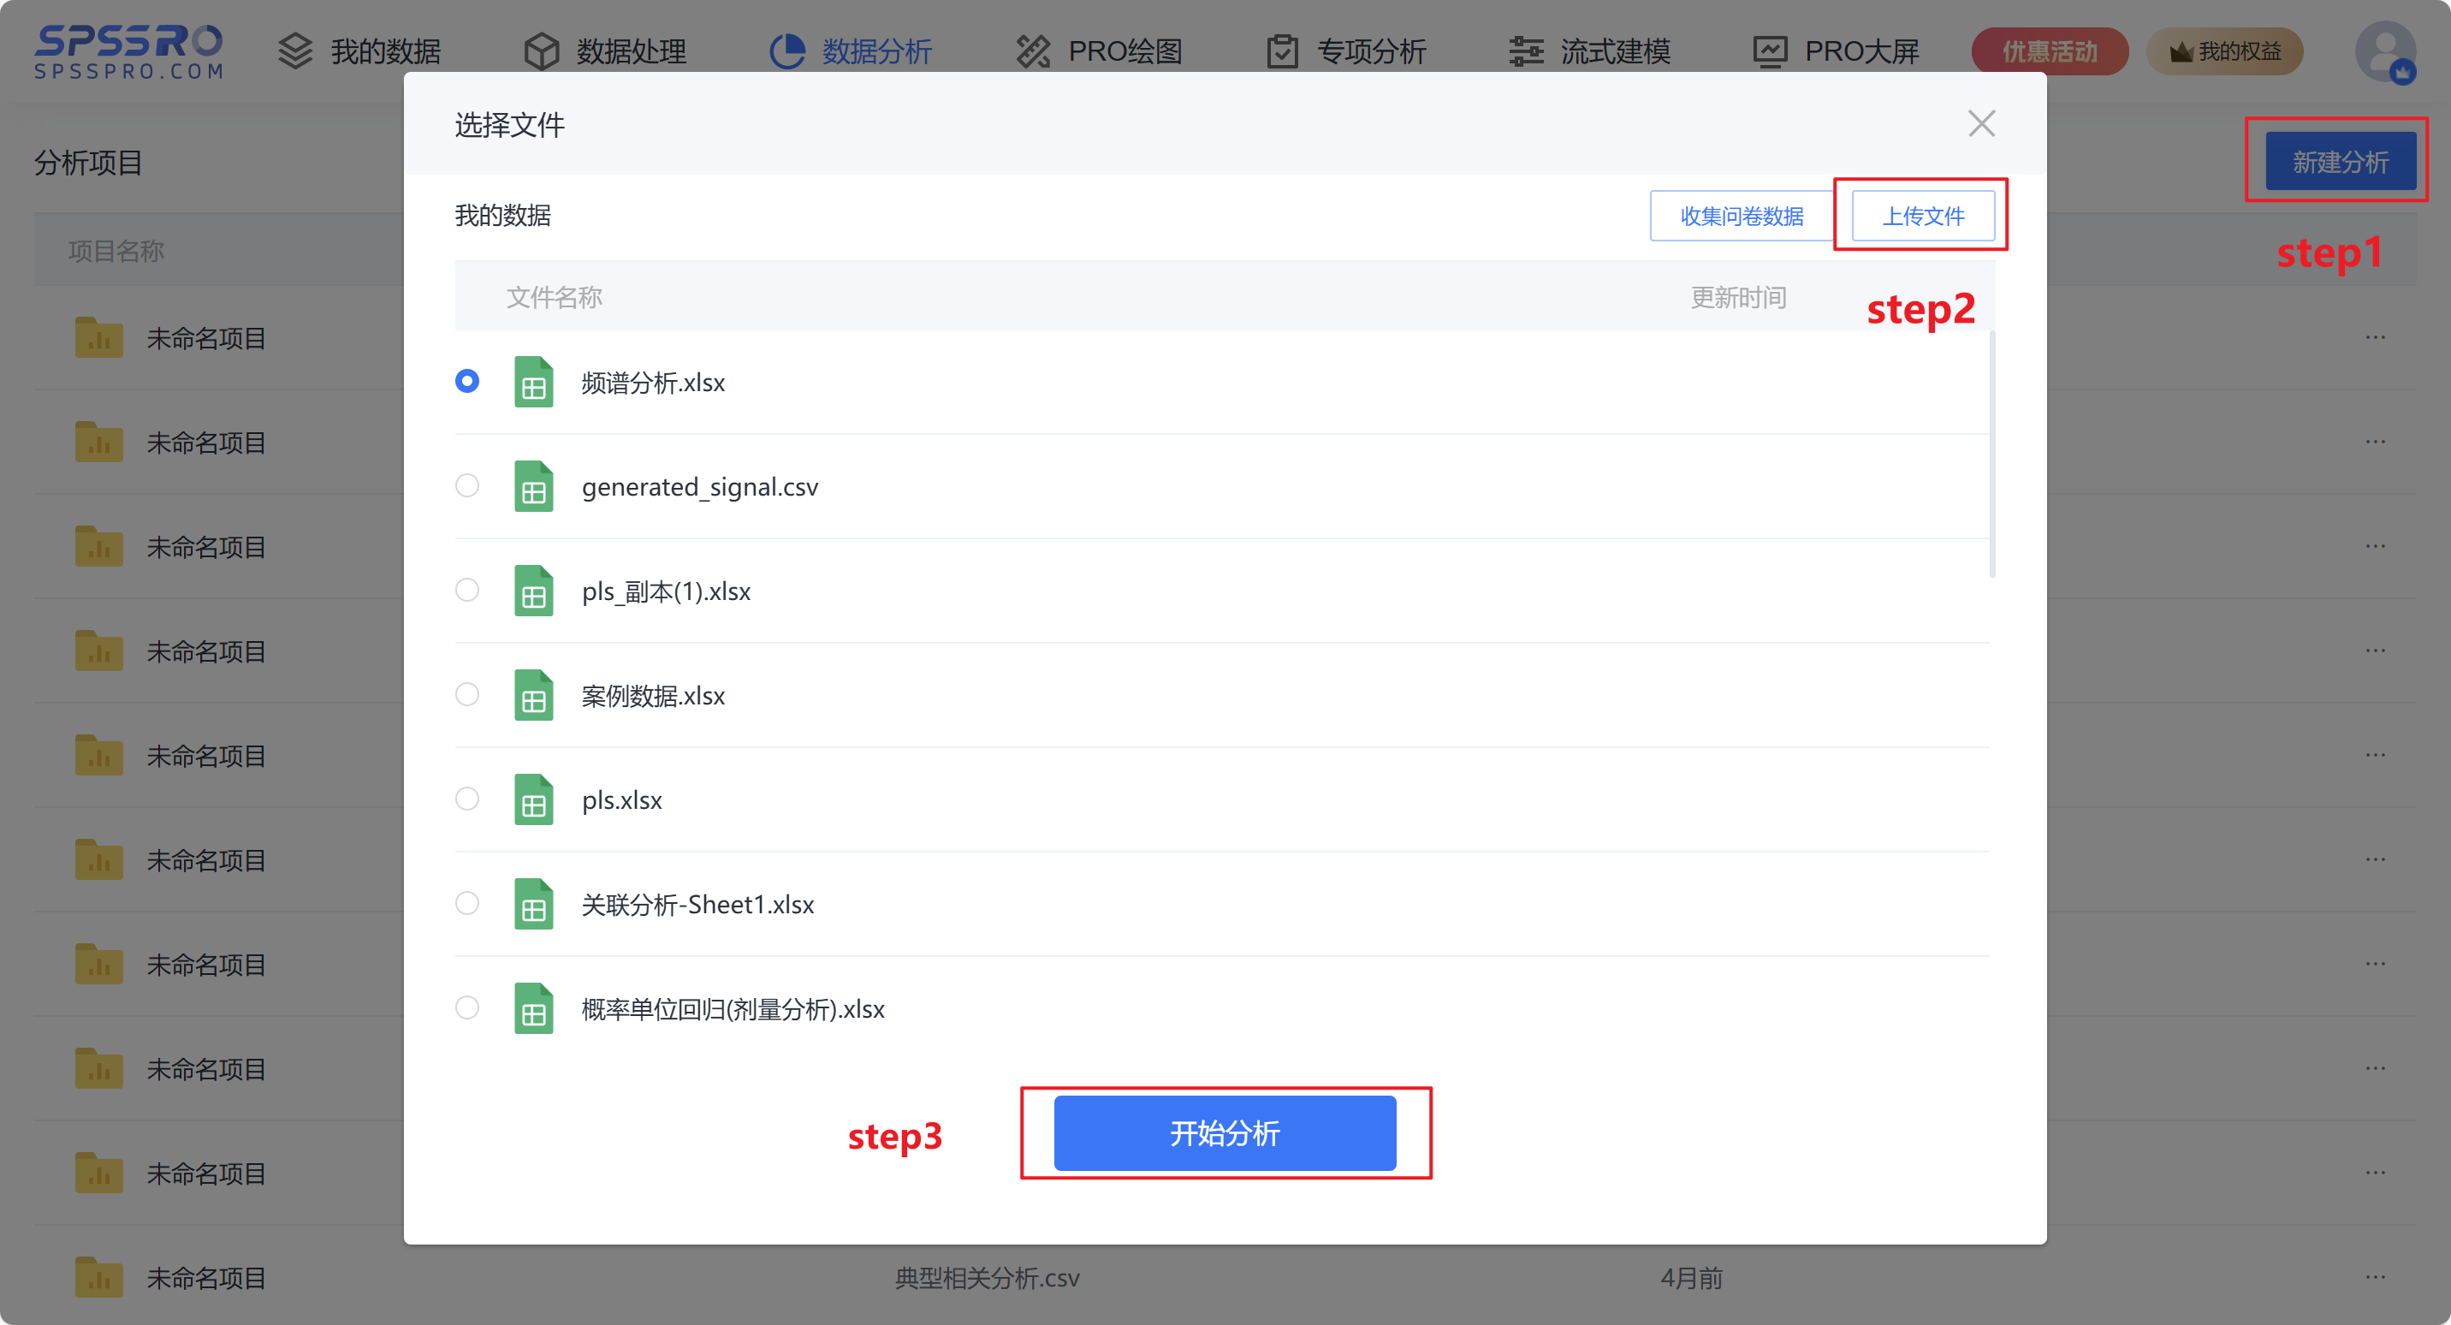Click the file name 关联分析-Sheet1.xlsx
The height and width of the screenshot is (1325, 2451).
click(697, 904)
